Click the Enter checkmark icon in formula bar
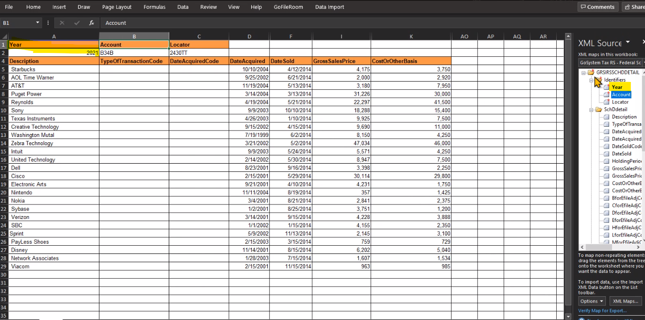This screenshot has width=645, height=320. [77, 23]
